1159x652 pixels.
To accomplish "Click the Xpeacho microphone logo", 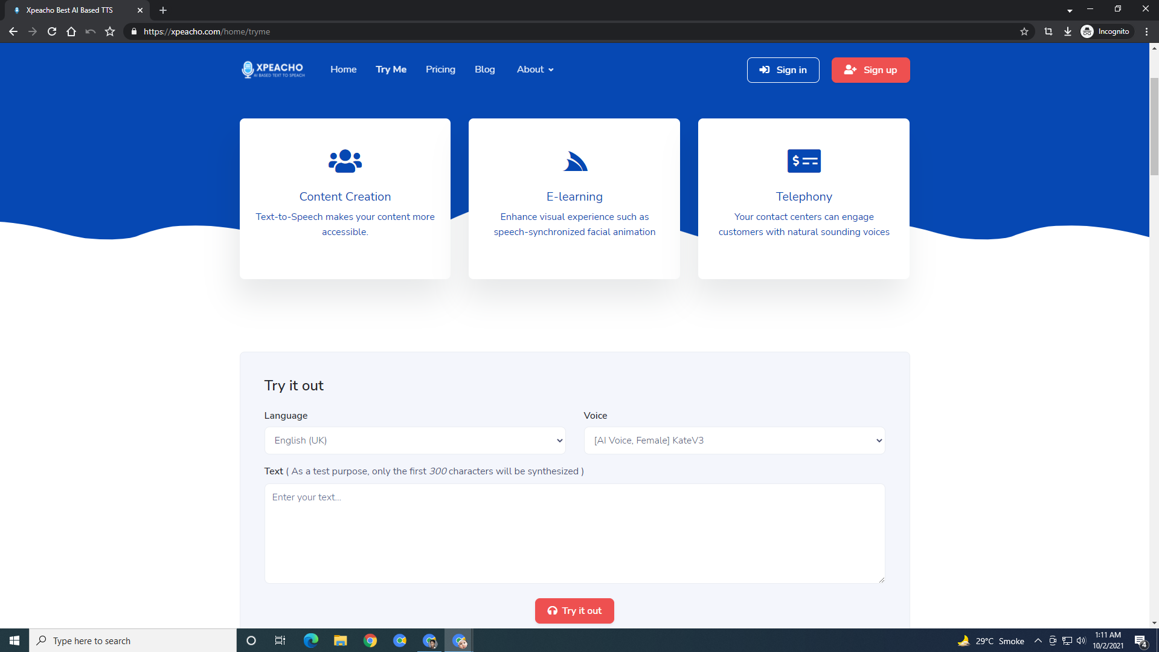I will [273, 69].
